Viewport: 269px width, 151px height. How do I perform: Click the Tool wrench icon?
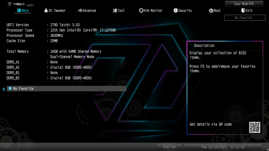click(115, 10)
